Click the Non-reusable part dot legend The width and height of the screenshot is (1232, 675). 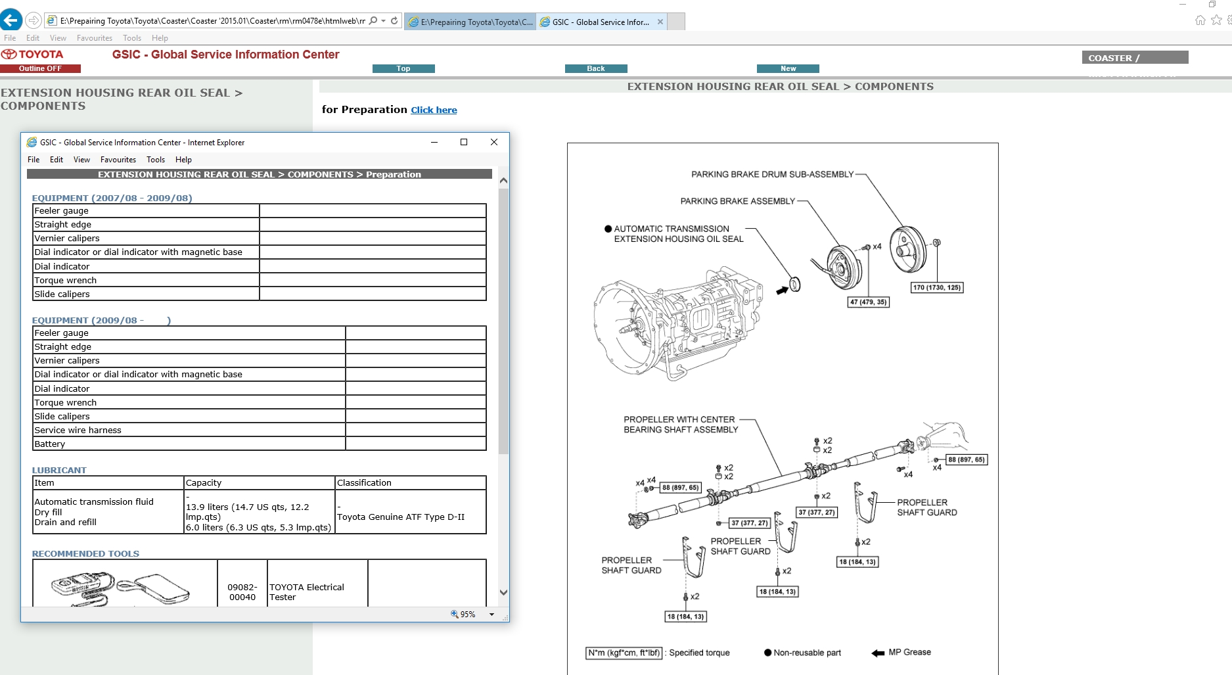pos(767,653)
